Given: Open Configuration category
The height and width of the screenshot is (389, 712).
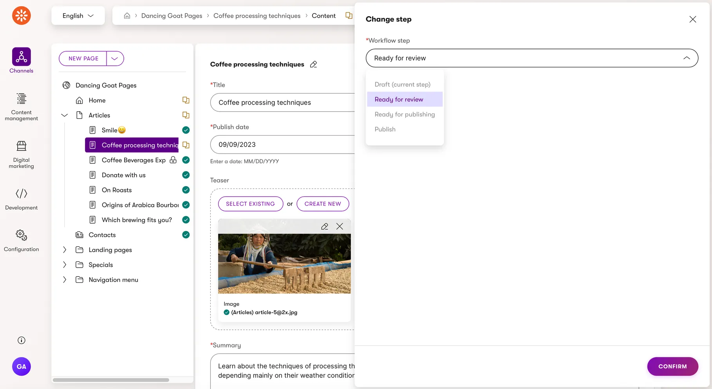Looking at the screenshot, I should tap(21, 241).
